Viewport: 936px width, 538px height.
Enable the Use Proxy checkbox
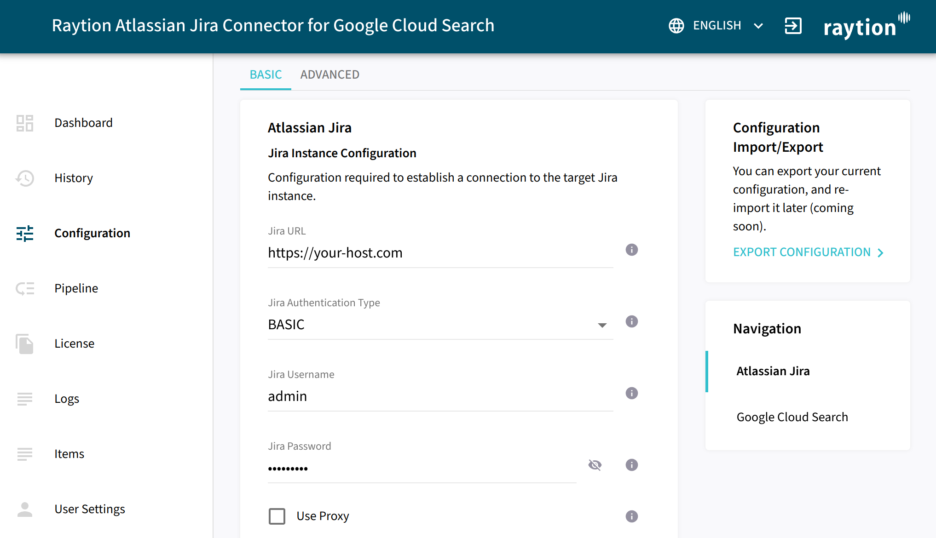[277, 516]
